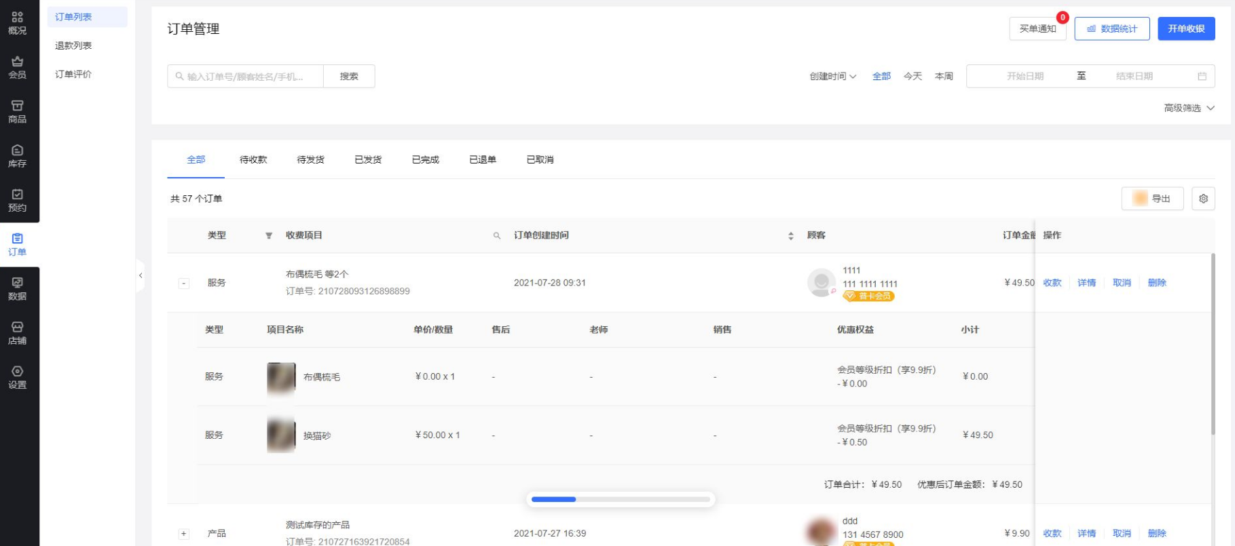
Task: Click order date 2021-07-28 09:31
Action: pyautogui.click(x=549, y=283)
